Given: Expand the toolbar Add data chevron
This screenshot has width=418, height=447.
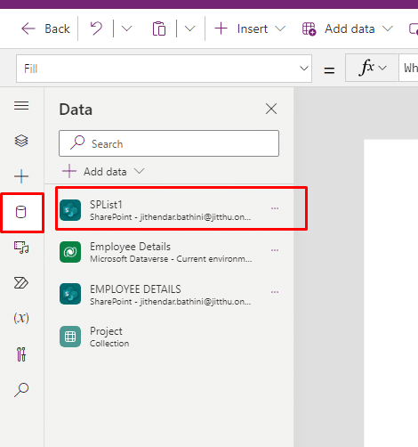Looking at the screenshot, I should pyautogui.click(x=388, y=28).
